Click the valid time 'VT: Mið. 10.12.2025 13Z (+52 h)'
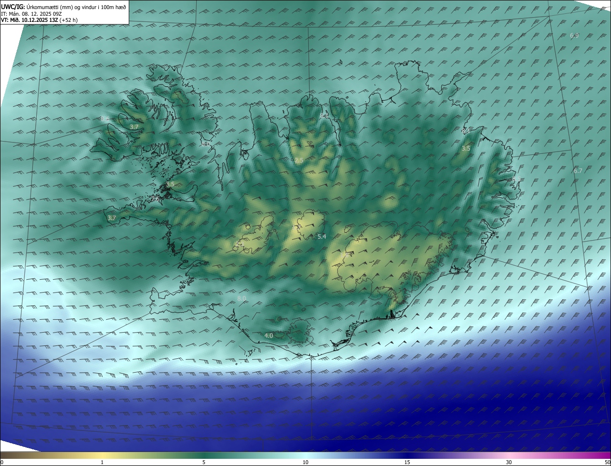The width and height of the screenshot is (611, 466). point(39,20)
